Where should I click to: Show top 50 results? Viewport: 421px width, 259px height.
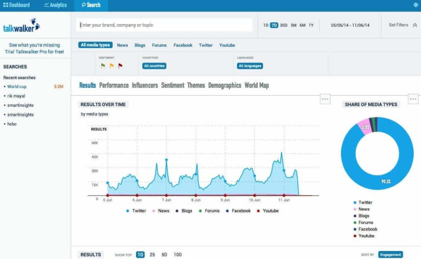(x=164, y=255)
